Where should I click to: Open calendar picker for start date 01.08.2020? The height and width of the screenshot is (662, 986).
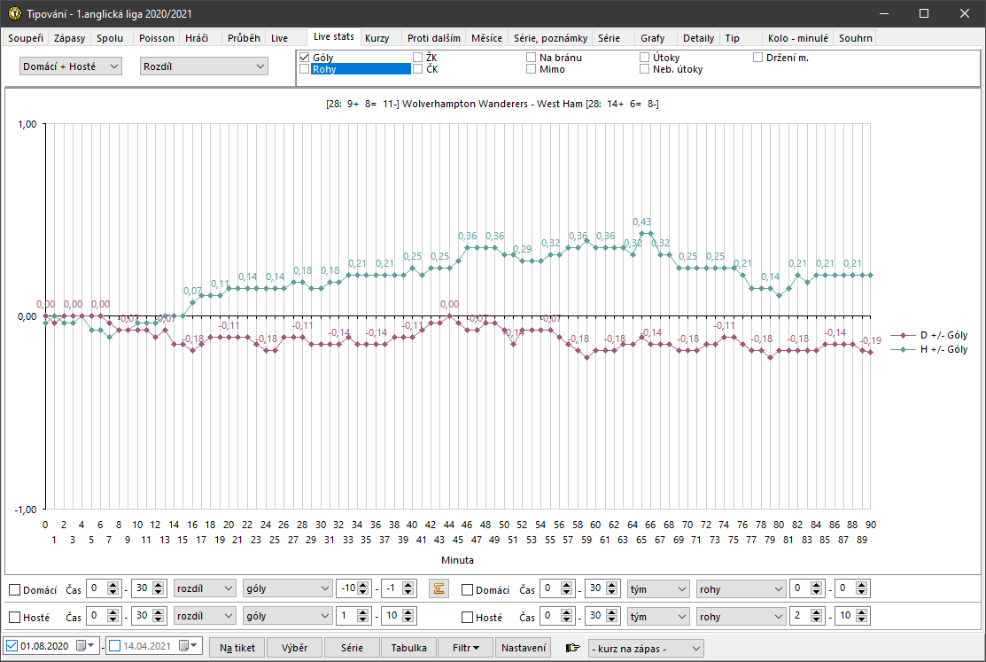pos(82,647)
